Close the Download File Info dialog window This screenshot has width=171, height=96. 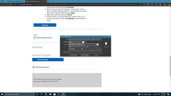click(109, 37)
